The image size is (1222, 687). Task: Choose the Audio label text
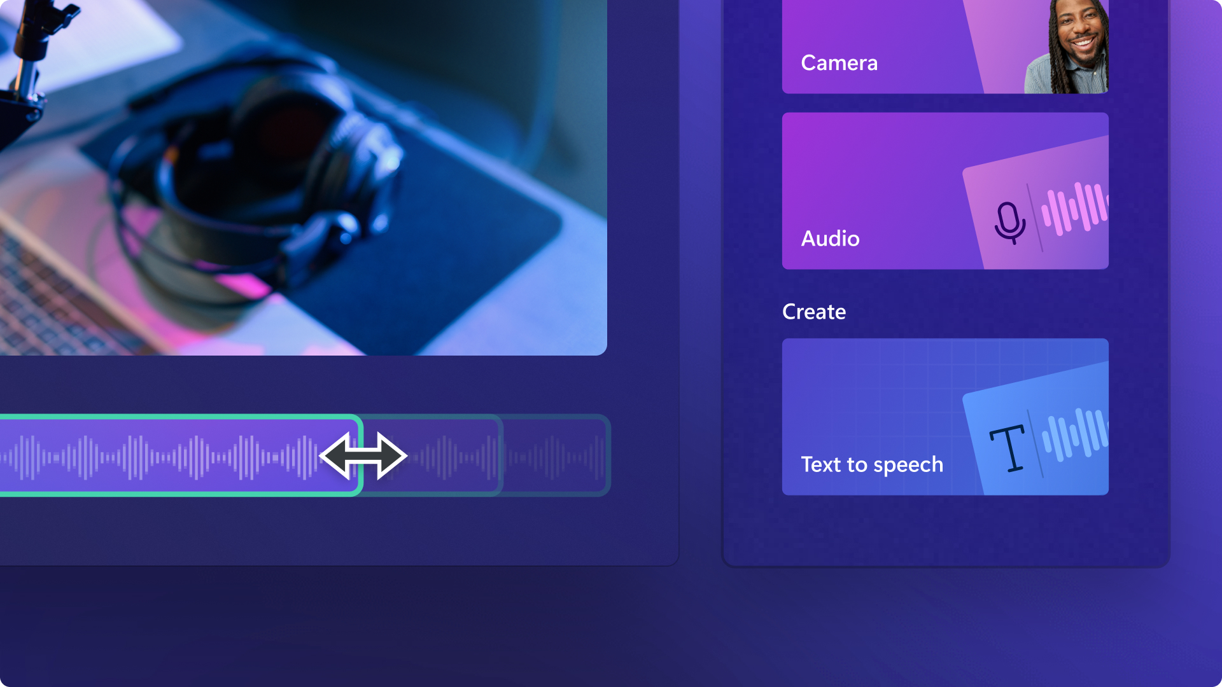[x=830, y=239]
